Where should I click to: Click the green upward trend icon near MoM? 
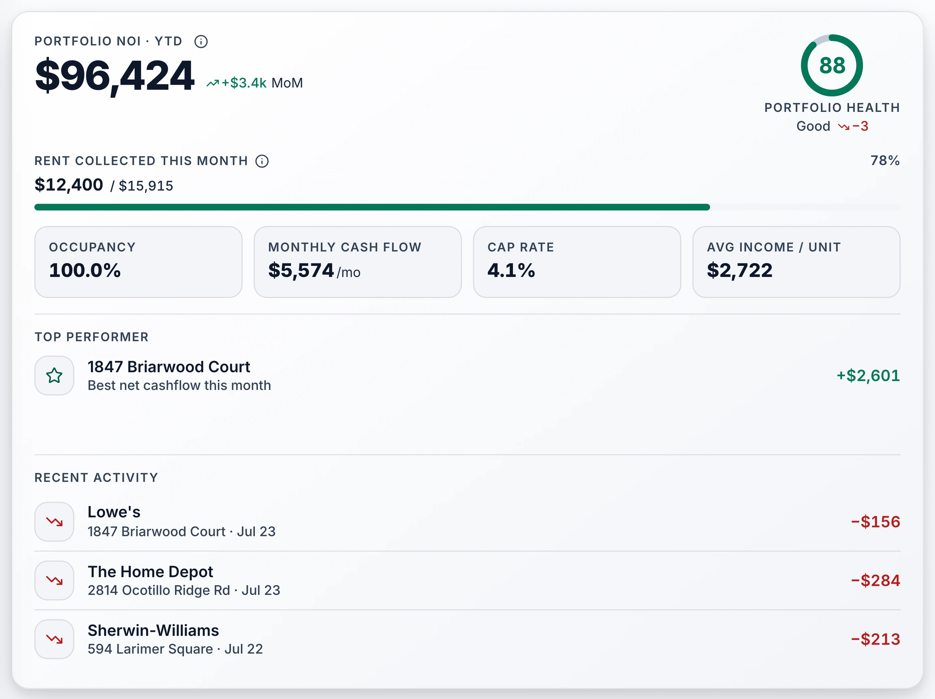[x=213, y=83]
